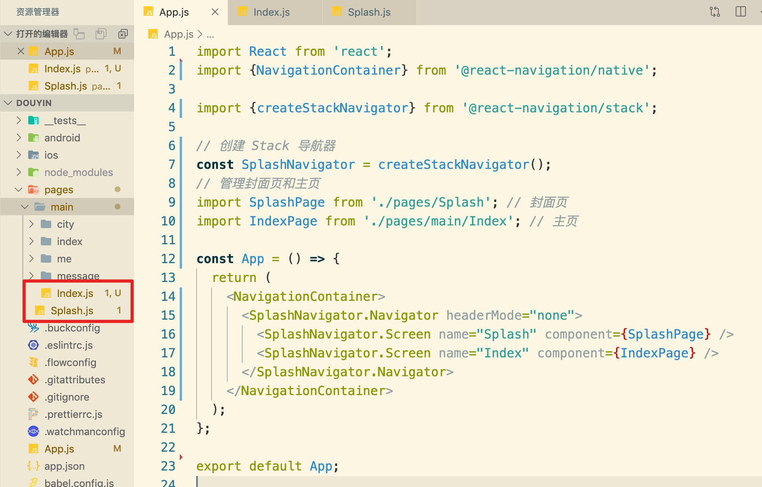
Task: Open the compare changes icon in editor toolbar
Action: (x=715, y=12)
